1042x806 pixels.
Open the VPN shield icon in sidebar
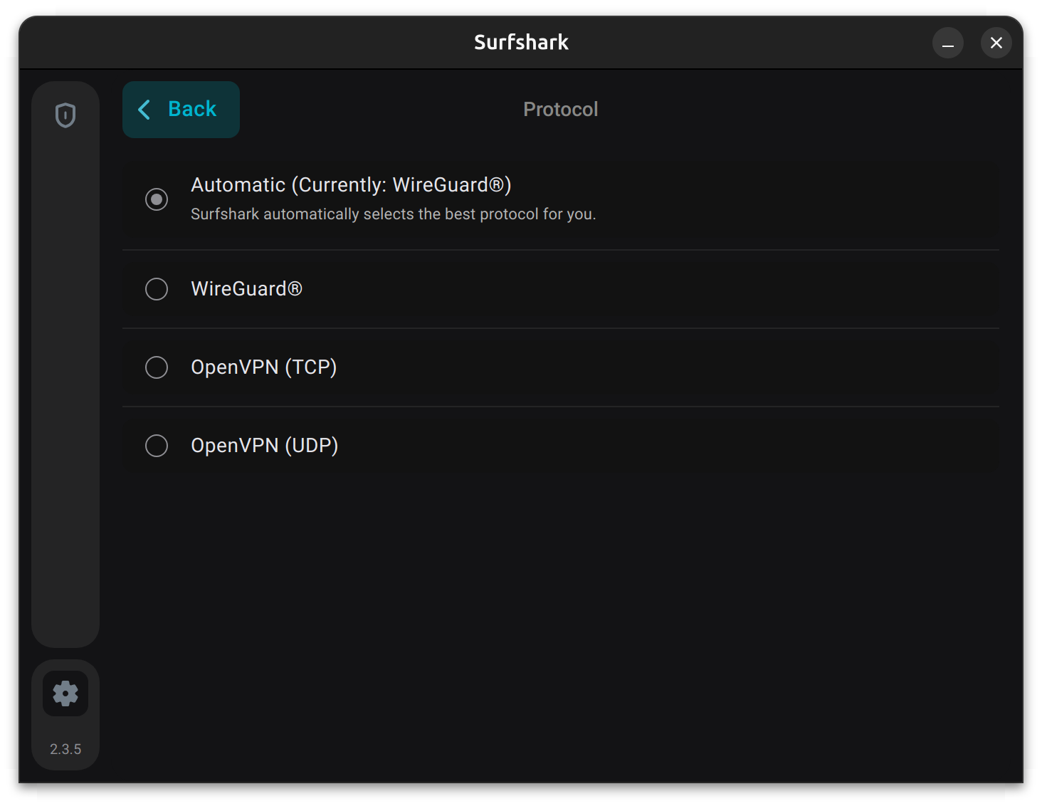65,115
